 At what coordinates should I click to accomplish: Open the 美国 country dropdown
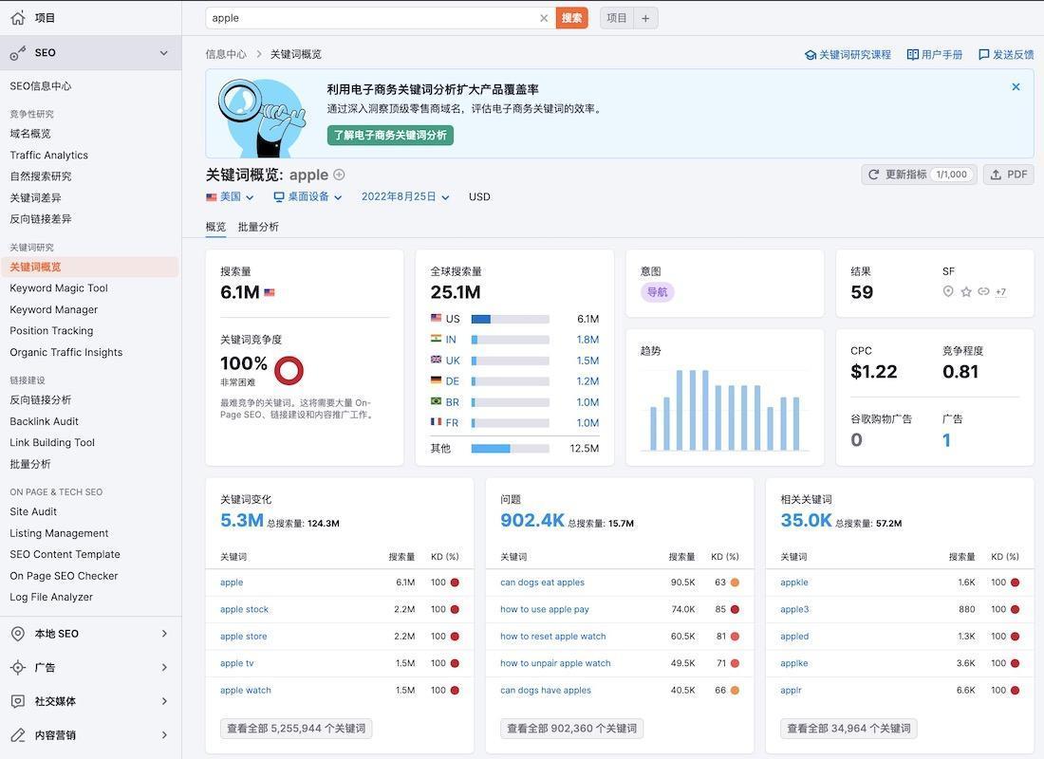230,197
